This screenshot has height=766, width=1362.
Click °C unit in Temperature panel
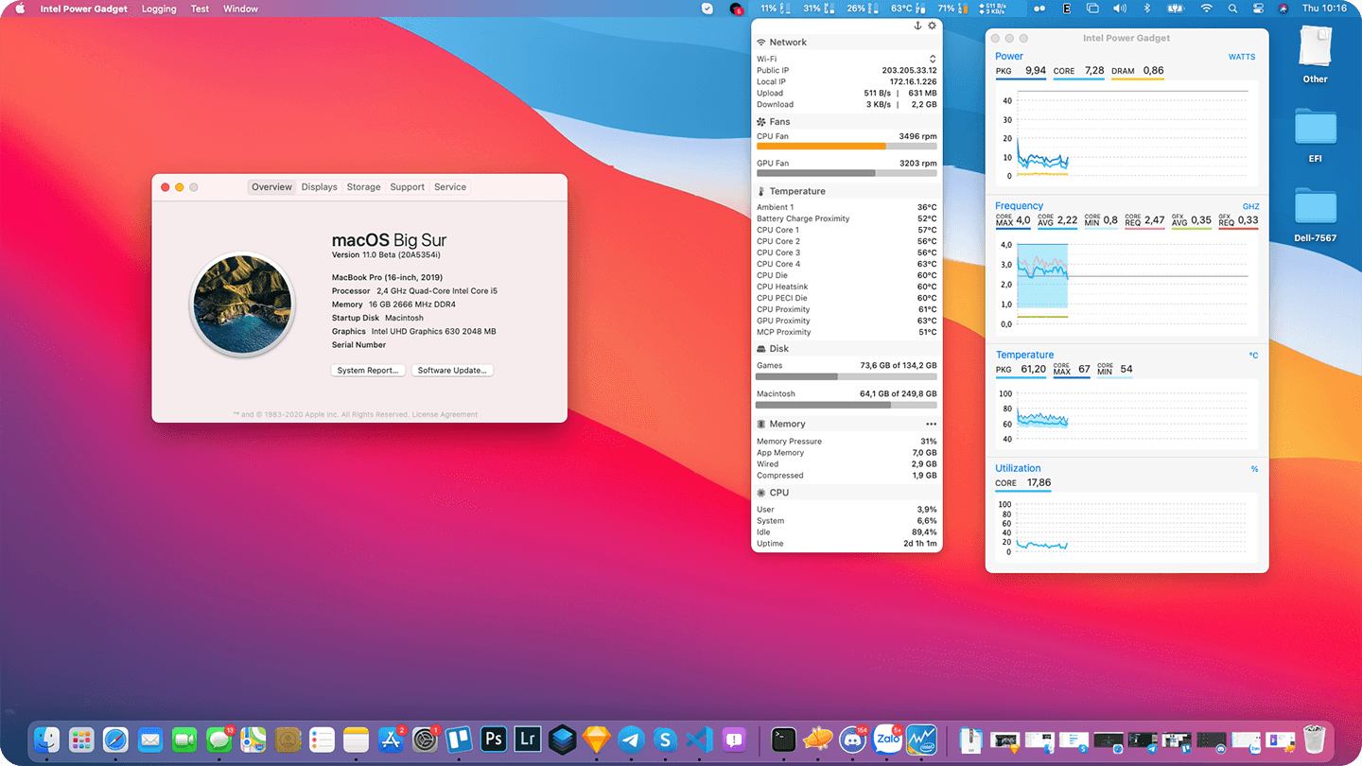click(1253, 356)
